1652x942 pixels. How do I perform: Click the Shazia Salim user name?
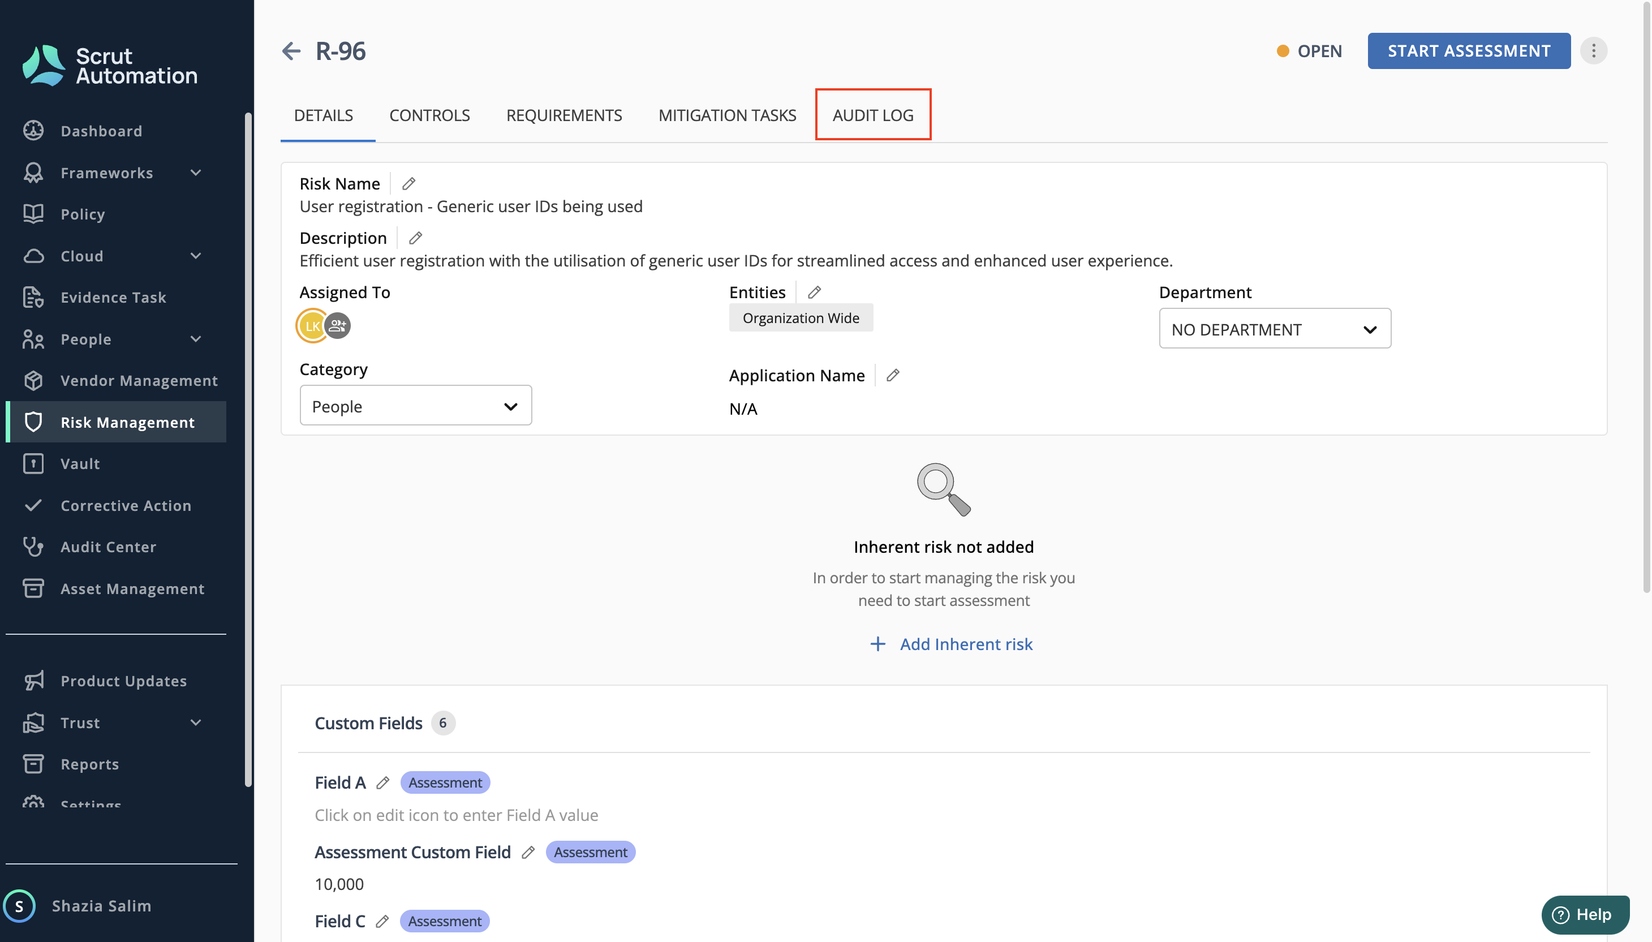[101, 906]
